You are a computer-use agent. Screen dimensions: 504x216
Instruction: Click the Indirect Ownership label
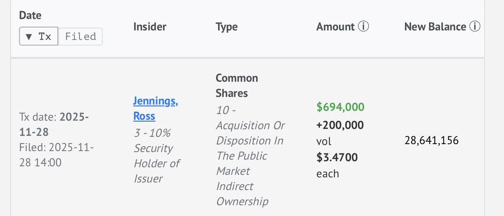coord(242,194)
